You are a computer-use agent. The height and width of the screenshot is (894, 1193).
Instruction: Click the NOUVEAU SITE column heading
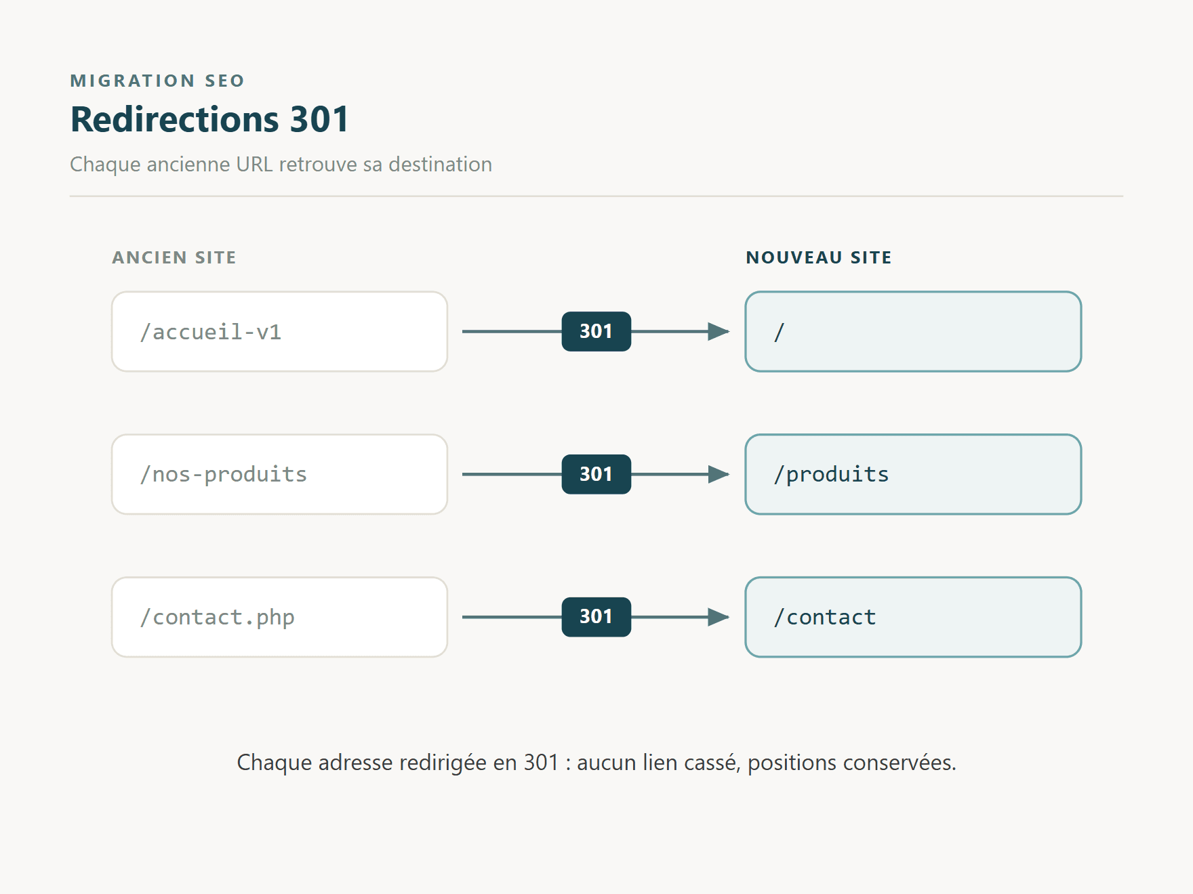(x=819, y=257)
